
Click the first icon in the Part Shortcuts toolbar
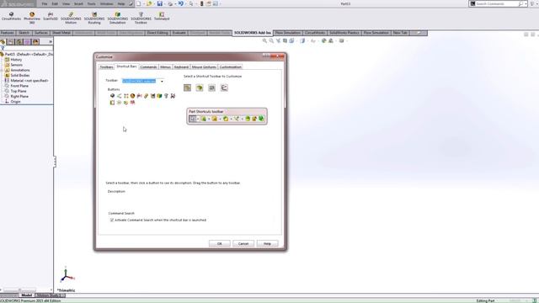coord(193,119)
